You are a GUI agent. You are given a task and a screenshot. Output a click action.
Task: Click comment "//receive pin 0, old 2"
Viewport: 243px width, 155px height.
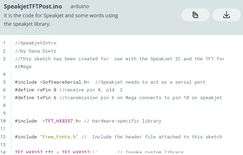[91, 90]
